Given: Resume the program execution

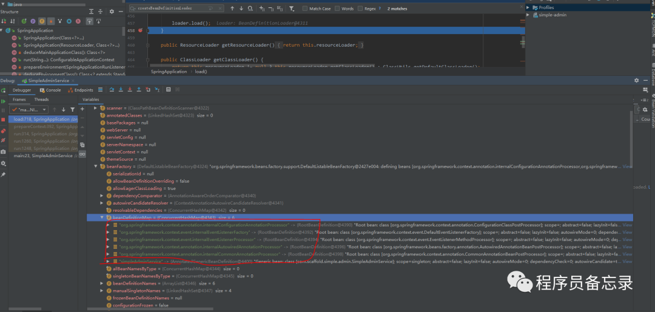Looking at the screenshot, I should (4, 101).
